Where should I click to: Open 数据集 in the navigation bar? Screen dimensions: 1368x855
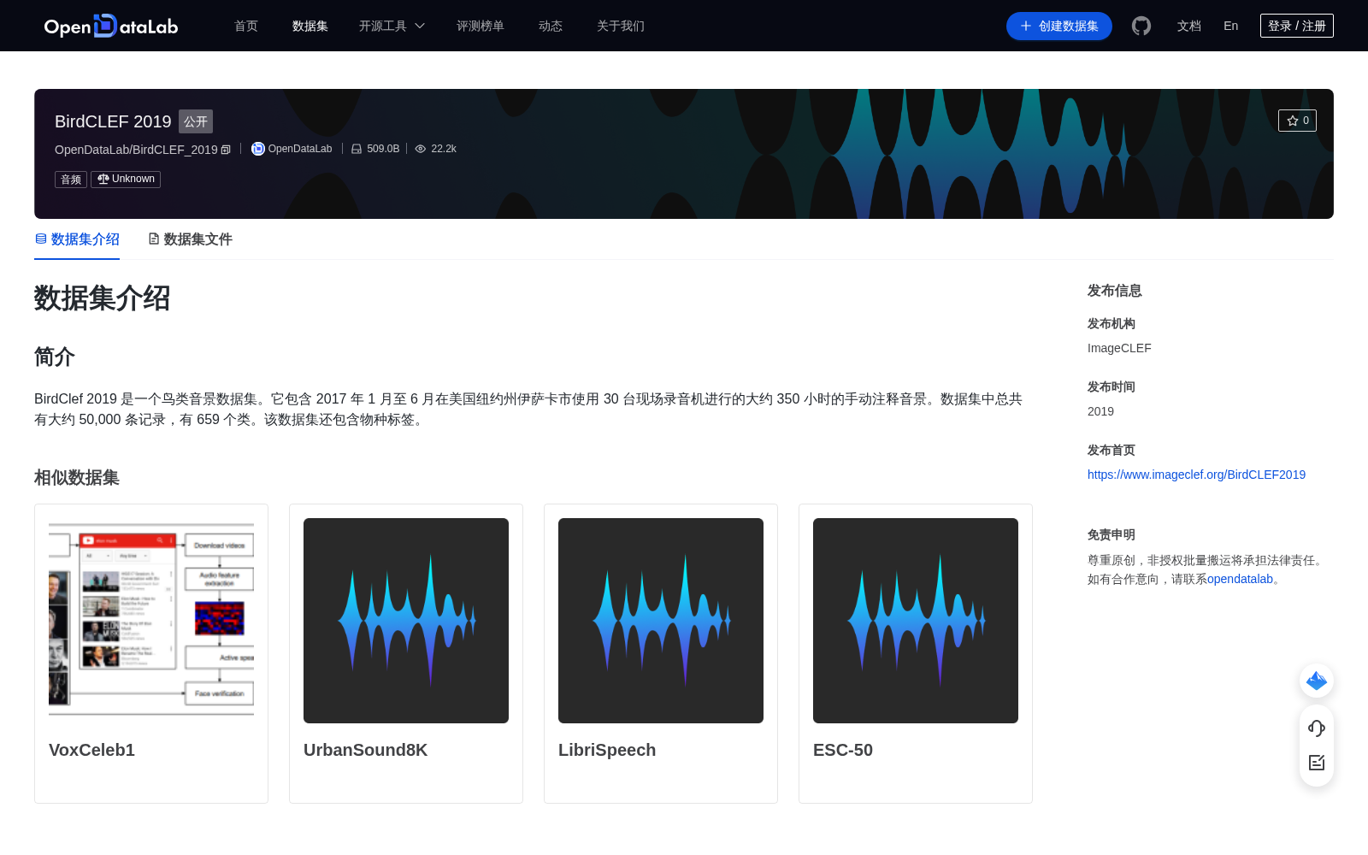(x=310, y=26)
